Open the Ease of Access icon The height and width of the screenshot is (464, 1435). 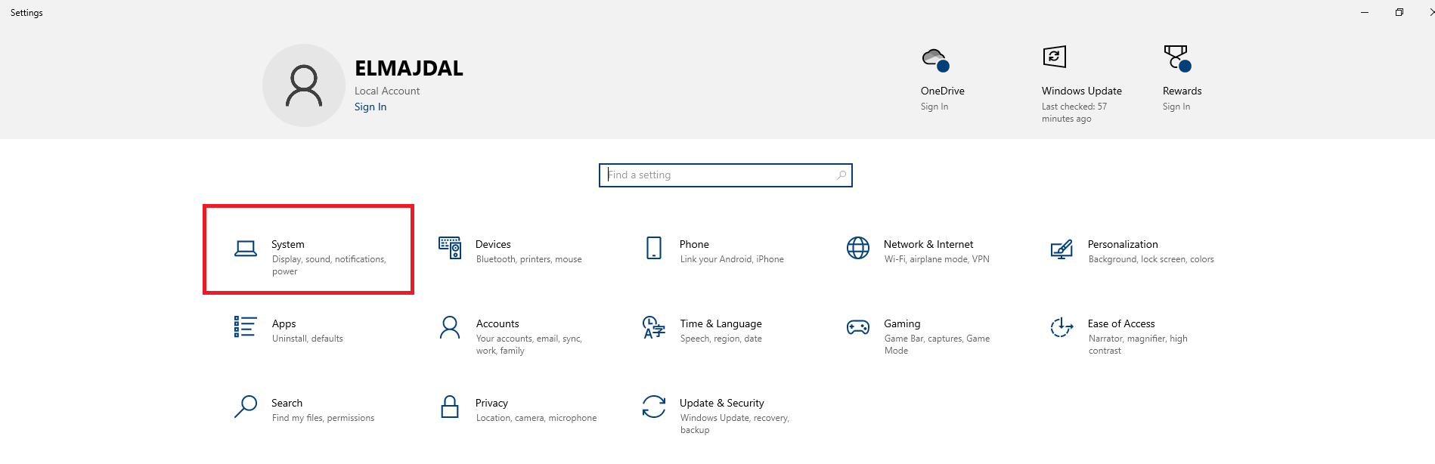pos(1062,327)
